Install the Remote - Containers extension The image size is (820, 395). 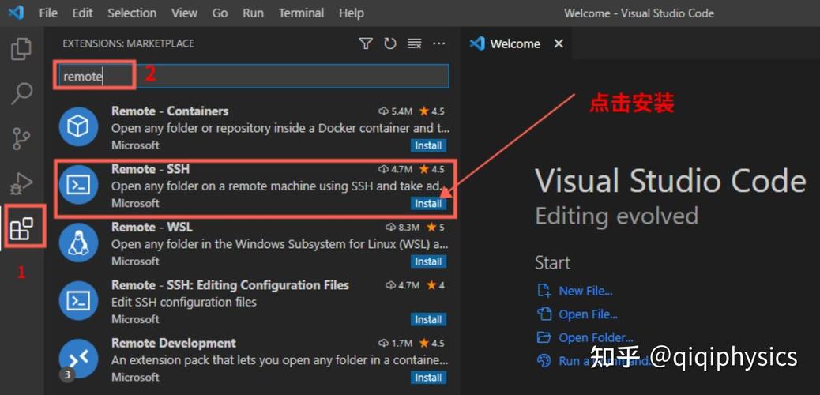pyautogui.click(x=428, y=146)
